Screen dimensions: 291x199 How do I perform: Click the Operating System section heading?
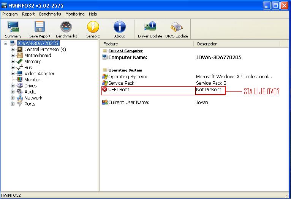125,70
